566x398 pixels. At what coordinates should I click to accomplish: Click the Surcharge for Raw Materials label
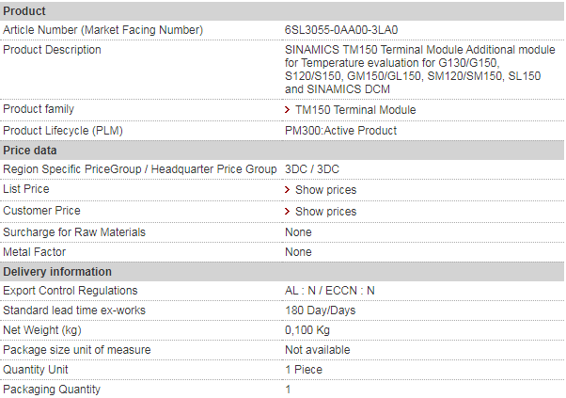74,232
